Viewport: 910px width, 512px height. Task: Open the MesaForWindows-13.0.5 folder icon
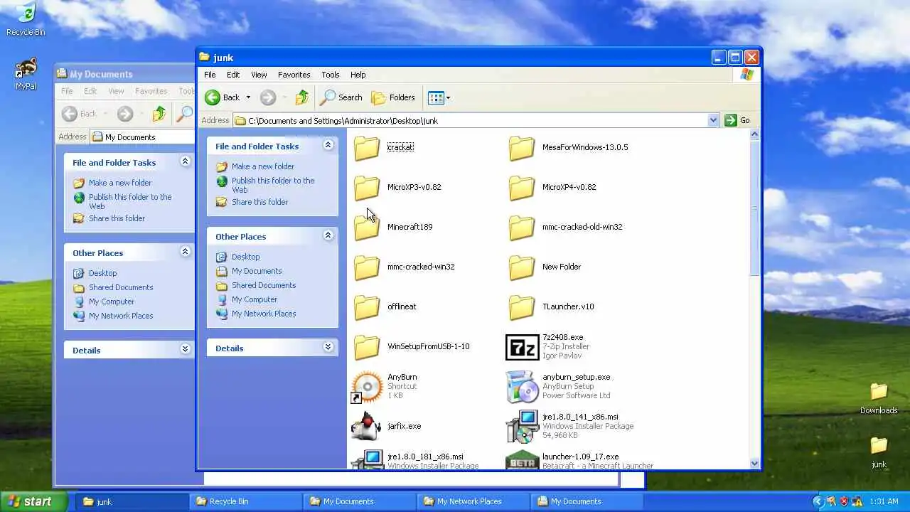(522, 147)
